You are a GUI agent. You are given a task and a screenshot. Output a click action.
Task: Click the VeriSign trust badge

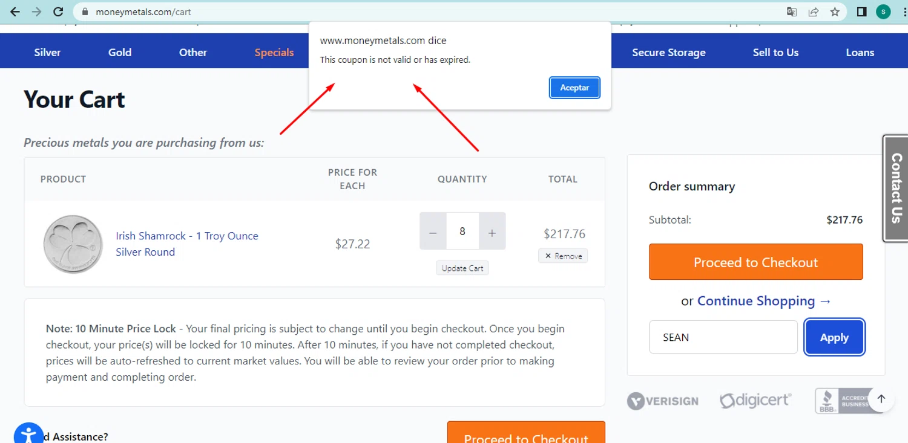(663, 401)
